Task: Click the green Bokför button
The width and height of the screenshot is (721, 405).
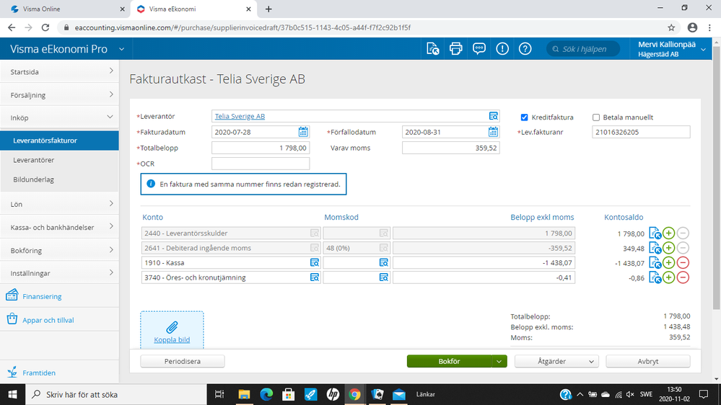Action: click(449, 361)
